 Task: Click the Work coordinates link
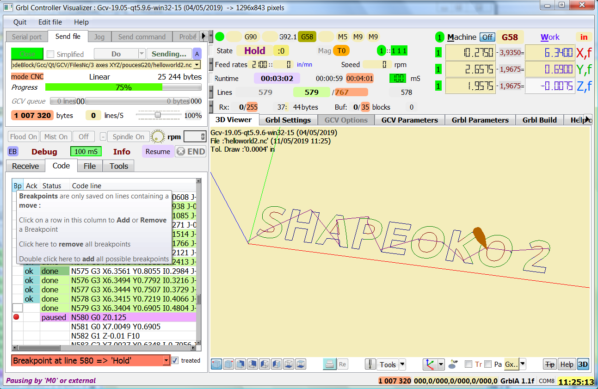(550, 37)
